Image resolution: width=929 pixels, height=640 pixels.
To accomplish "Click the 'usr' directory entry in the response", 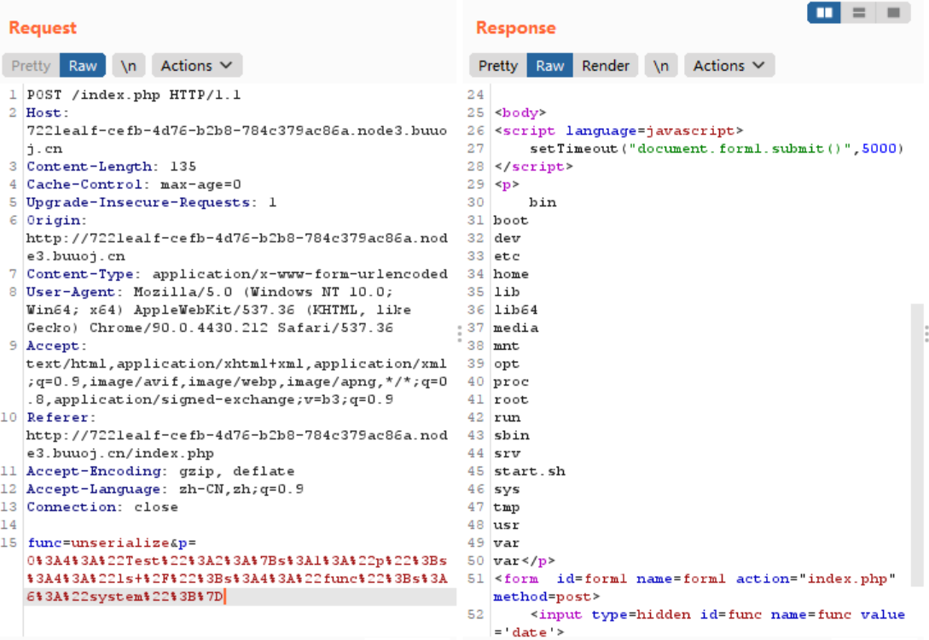I will coord(507,525).
